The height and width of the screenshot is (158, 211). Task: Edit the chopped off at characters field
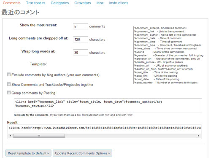(x=81, y=39)
